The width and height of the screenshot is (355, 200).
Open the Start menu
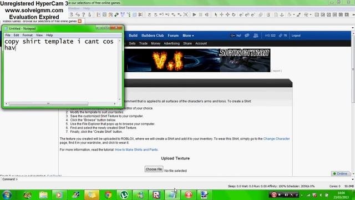[7, 195]
